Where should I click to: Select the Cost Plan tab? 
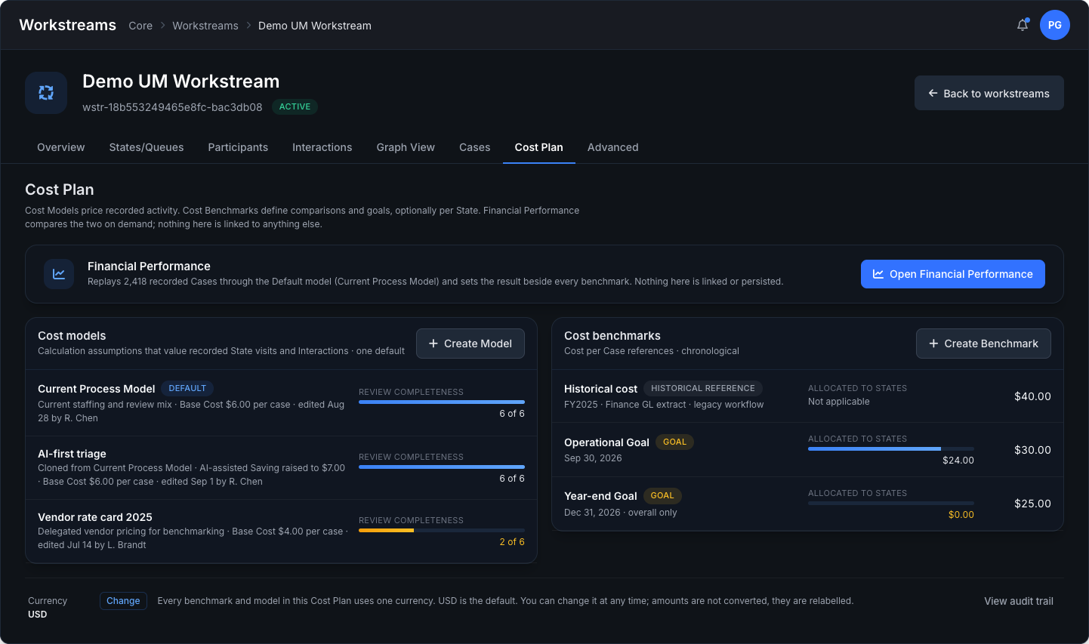(539, 147)
